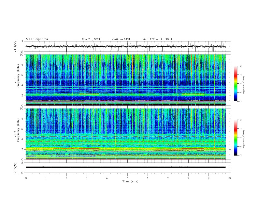Screen dimensions: 258x200
Task: Click the "station=ATH" label
Action: pos(121,39)
